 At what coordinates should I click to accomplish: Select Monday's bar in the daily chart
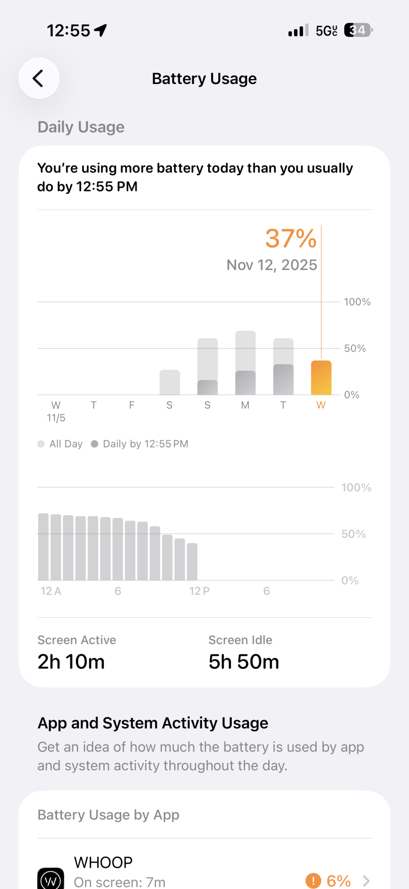click(x=245, y=363)
